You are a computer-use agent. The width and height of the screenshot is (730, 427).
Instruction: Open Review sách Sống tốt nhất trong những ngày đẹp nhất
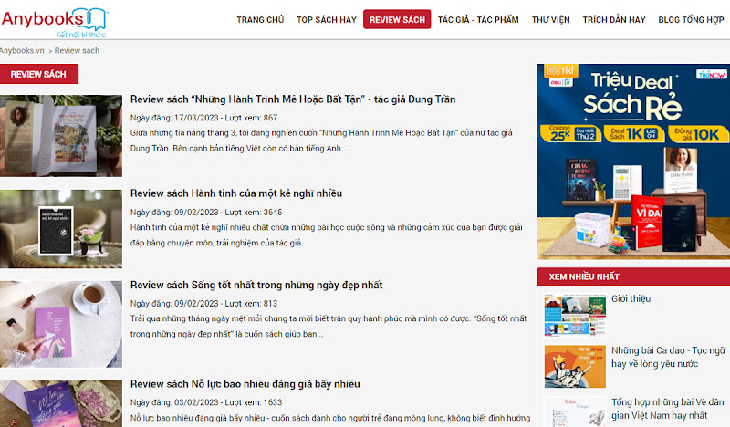point(256,285)
